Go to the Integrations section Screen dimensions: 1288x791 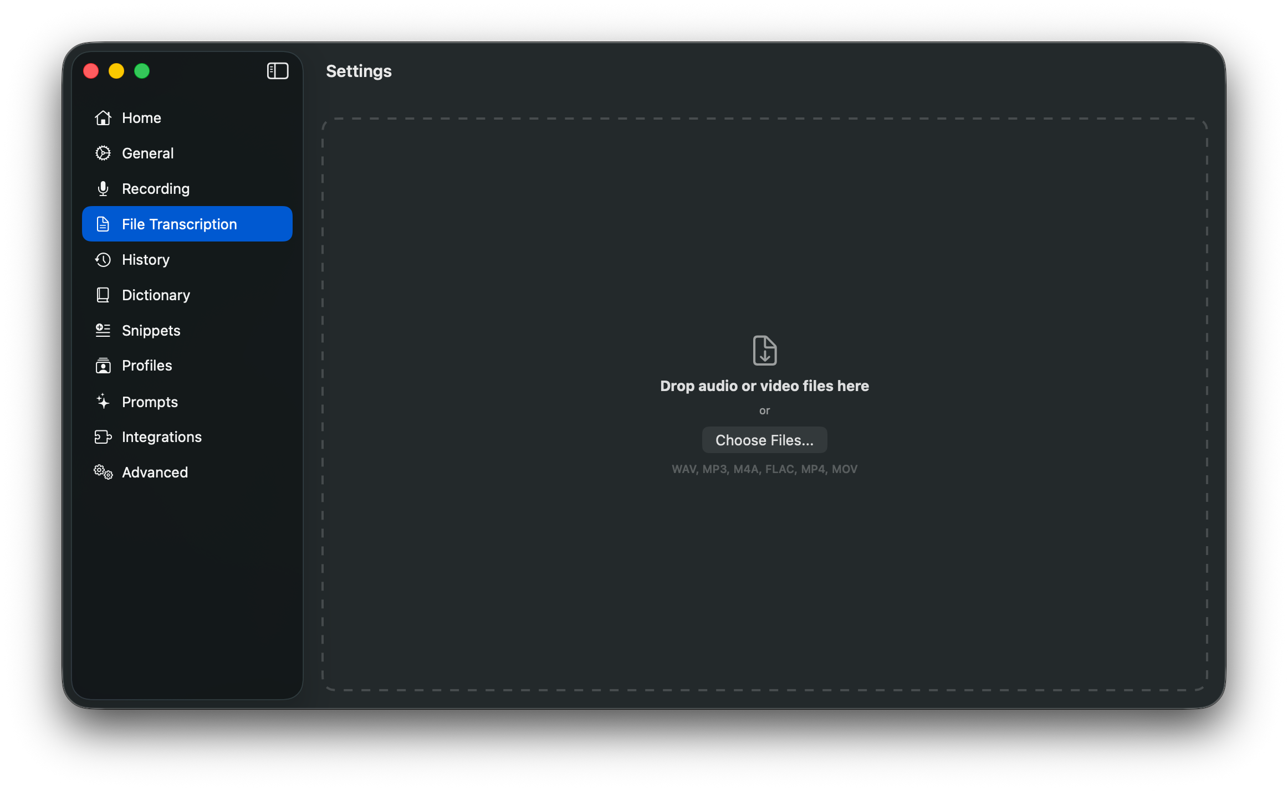pyautogui.click(x=161, y=437)
